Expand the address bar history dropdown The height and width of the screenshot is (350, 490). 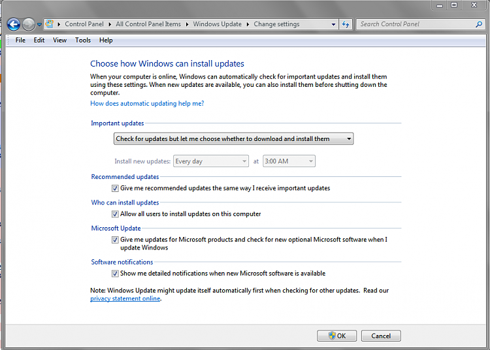tap(333, 24)
